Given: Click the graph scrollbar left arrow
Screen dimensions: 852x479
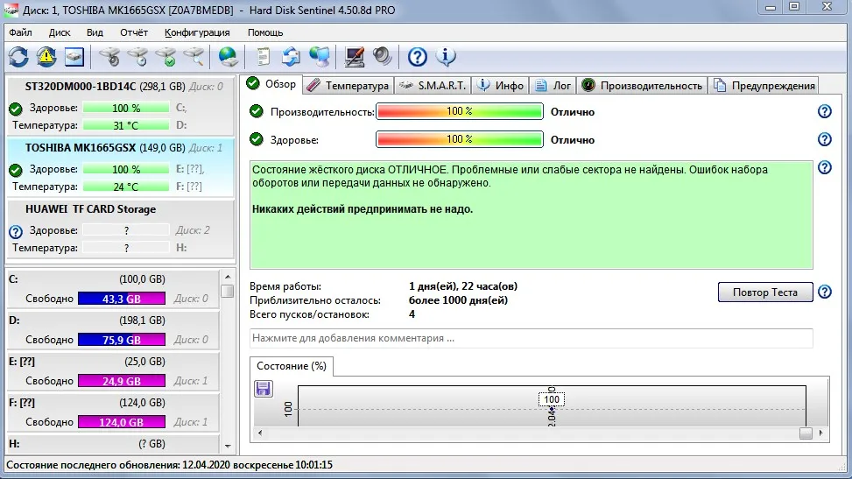Looking at the screenshot, I should 260,433.
